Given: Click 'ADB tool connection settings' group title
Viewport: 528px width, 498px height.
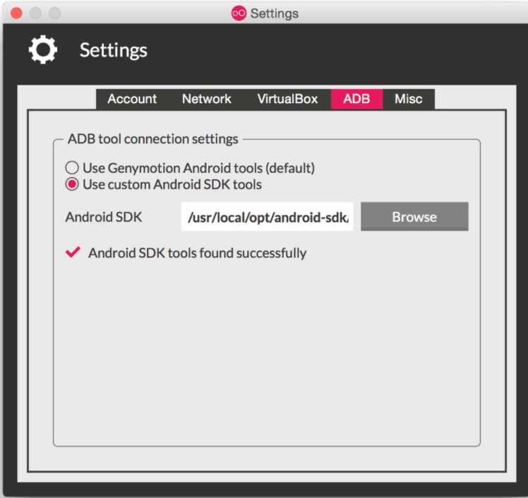Looking at the screenshot, I should pyautogui.click(x=153, y=139).
